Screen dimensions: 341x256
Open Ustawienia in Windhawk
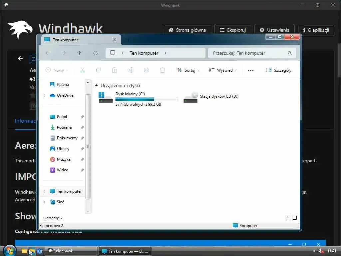pyautogui.click(x=274, y=30)
